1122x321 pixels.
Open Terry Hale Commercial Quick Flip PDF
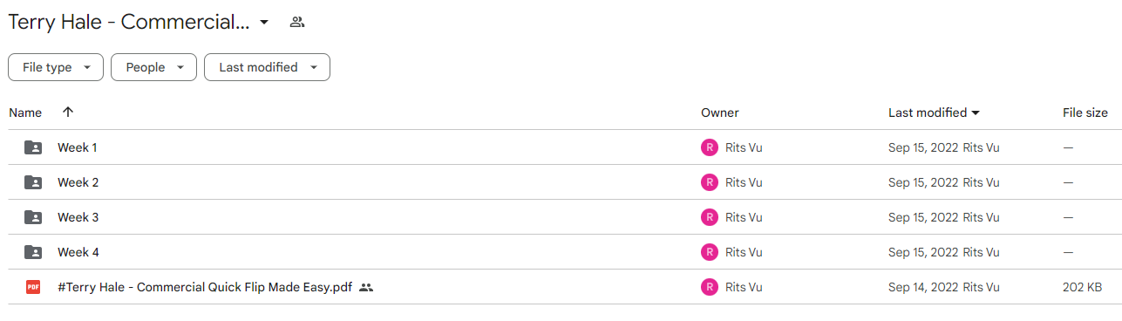[205, 287]
